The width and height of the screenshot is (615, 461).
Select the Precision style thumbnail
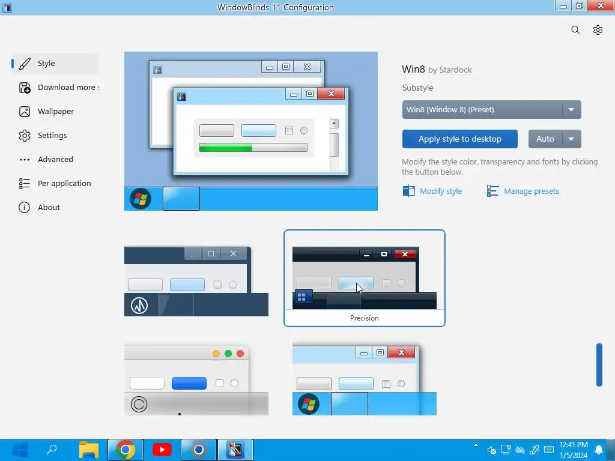[x=365, y=278]
